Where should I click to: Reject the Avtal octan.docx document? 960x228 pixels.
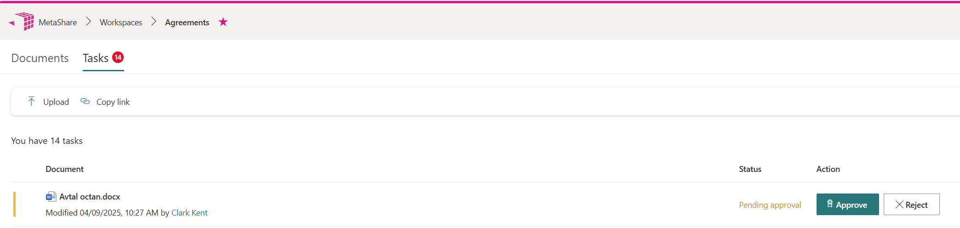tap(911, 205)
